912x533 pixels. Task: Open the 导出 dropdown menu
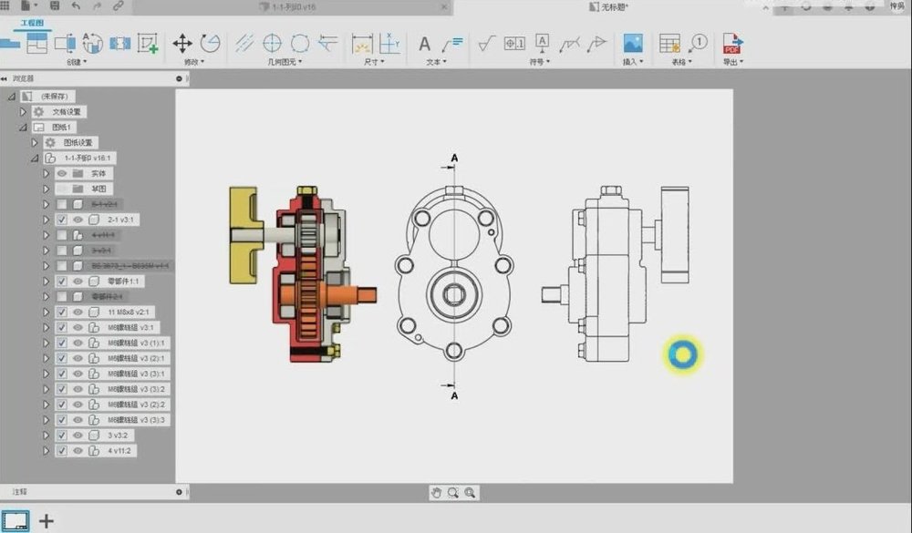point(733,62)
